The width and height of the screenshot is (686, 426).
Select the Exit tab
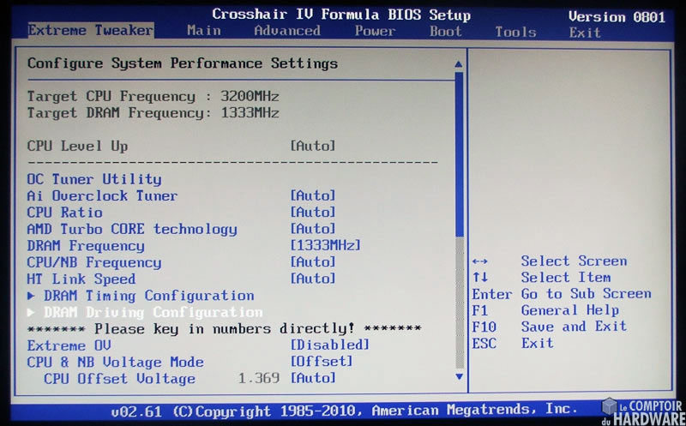[x=585, y=33]
